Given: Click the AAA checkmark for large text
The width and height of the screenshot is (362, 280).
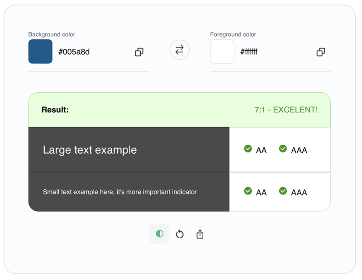Looking at the screenshot, I should pyautogui.click(x=283, y=149).
